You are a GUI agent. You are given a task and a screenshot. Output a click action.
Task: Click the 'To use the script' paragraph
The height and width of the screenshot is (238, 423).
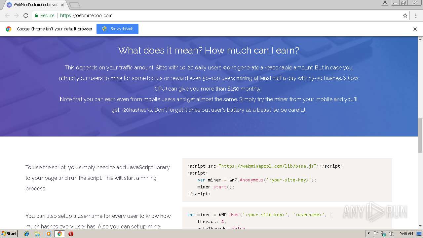(x=97, y=178)
